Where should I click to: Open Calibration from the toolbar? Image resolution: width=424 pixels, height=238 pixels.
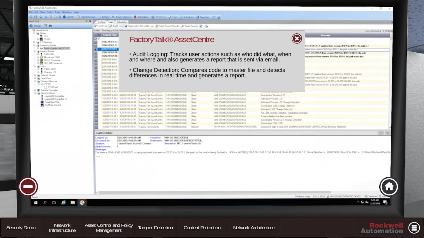[142, 17]
